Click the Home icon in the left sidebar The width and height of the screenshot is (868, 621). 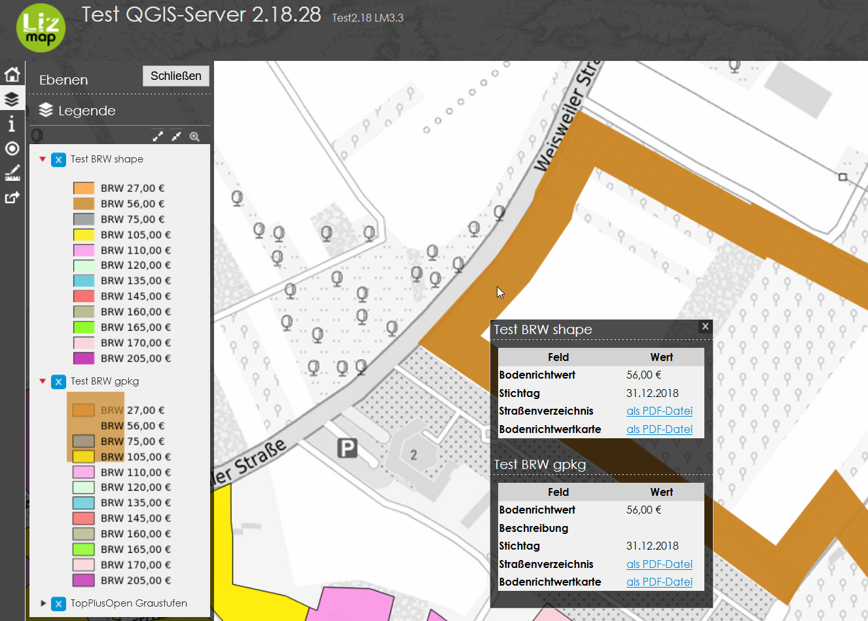click(x=11, y=74)
